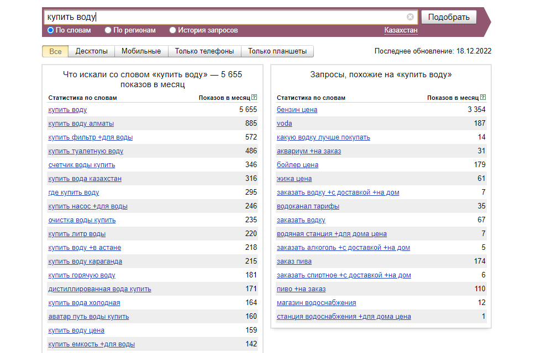
Task: Click the 'Подобрать' button
Action: [449, 17]
